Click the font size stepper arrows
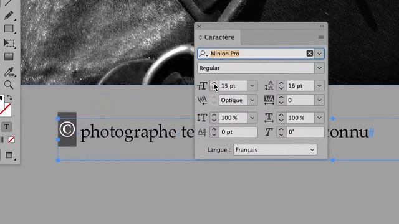Viewport: 399px width, 224px height. click(x=214, y=86)
